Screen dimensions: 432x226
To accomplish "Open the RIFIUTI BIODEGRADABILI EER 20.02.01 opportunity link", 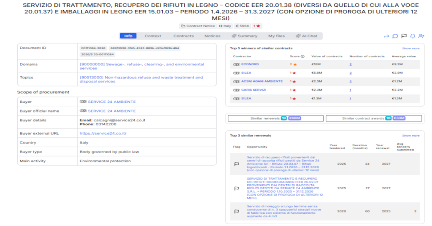I will 285,188.
